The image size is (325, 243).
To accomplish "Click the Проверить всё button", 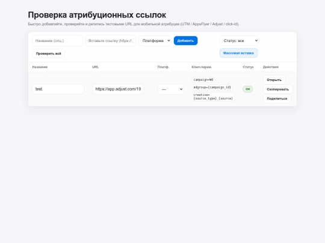I will tap(49, 53).
